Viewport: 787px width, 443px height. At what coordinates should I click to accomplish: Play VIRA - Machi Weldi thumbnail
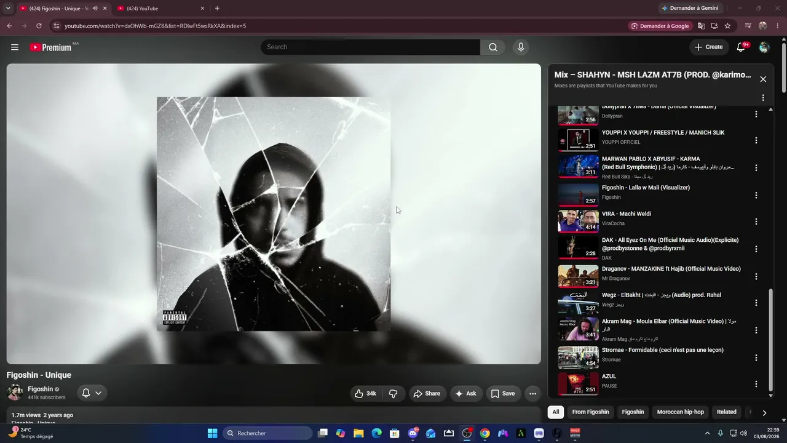578,221
